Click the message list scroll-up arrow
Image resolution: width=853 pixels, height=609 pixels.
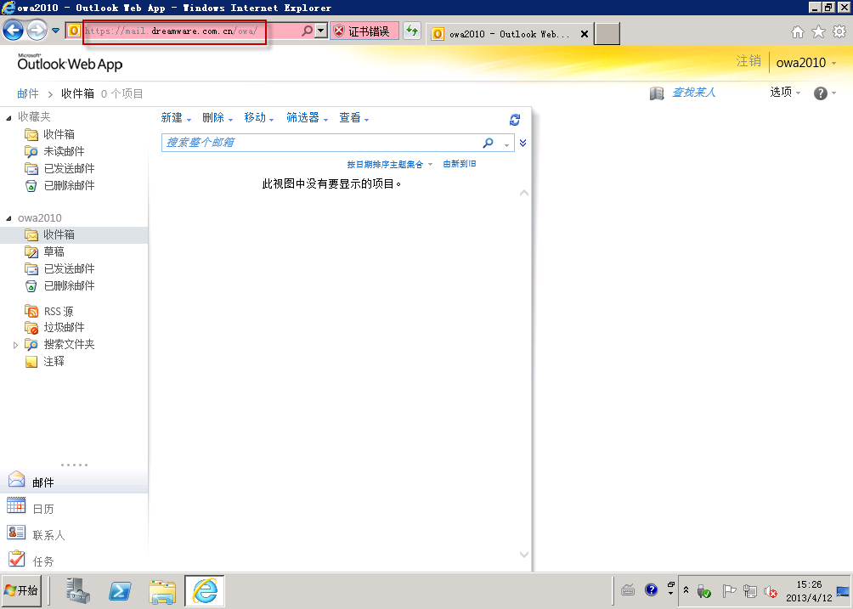click(x=524, y=193)
